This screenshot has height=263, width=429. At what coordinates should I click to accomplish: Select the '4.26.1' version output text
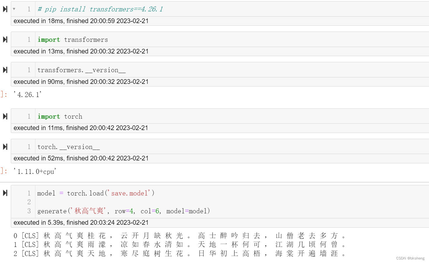27,94
